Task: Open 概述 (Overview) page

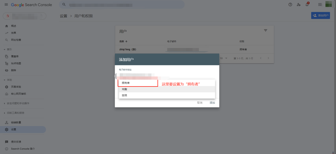Action: [13, 26]
